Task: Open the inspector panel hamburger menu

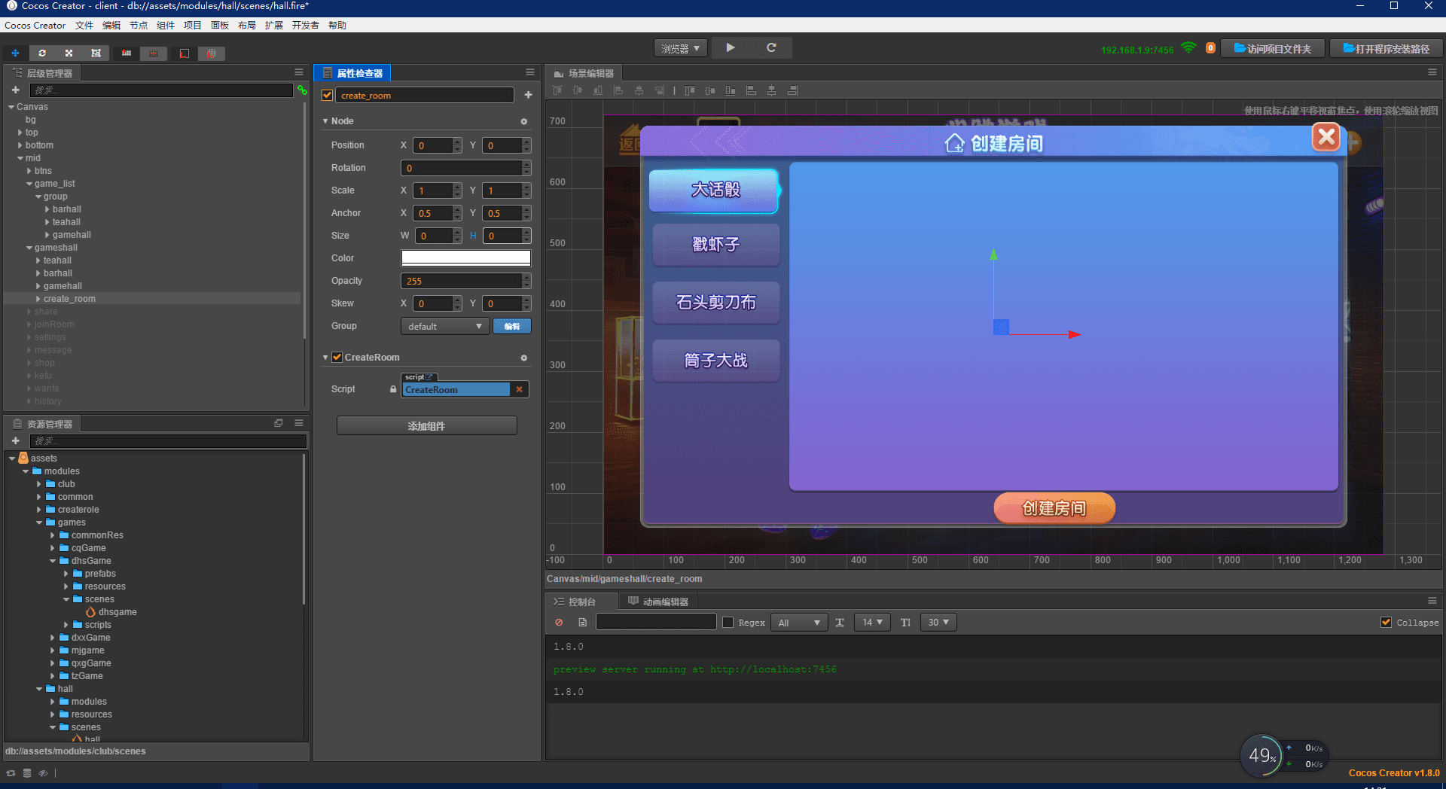Action: click(x=530, y=72)
